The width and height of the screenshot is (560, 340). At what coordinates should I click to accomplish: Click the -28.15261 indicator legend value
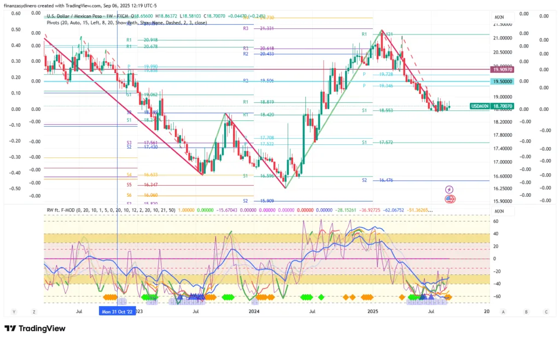pos(346,210)
